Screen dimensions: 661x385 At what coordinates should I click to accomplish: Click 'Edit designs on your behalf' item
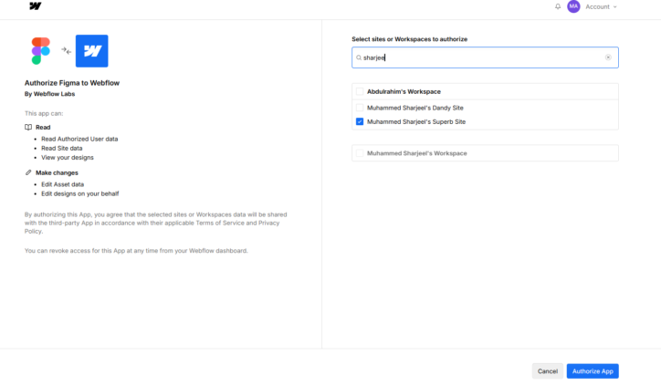click(80, 193)
